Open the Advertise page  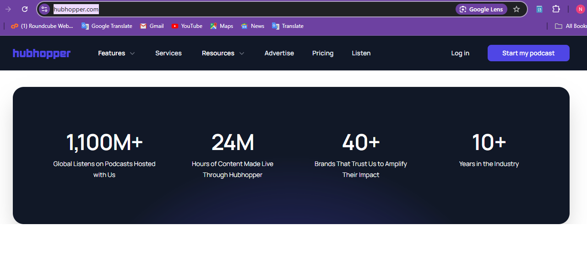pos(279,53)
